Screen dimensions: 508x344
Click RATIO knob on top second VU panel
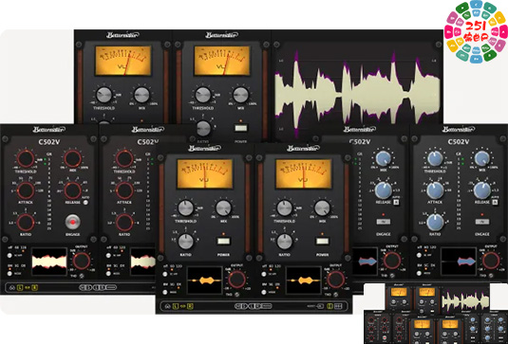[203, 128]
